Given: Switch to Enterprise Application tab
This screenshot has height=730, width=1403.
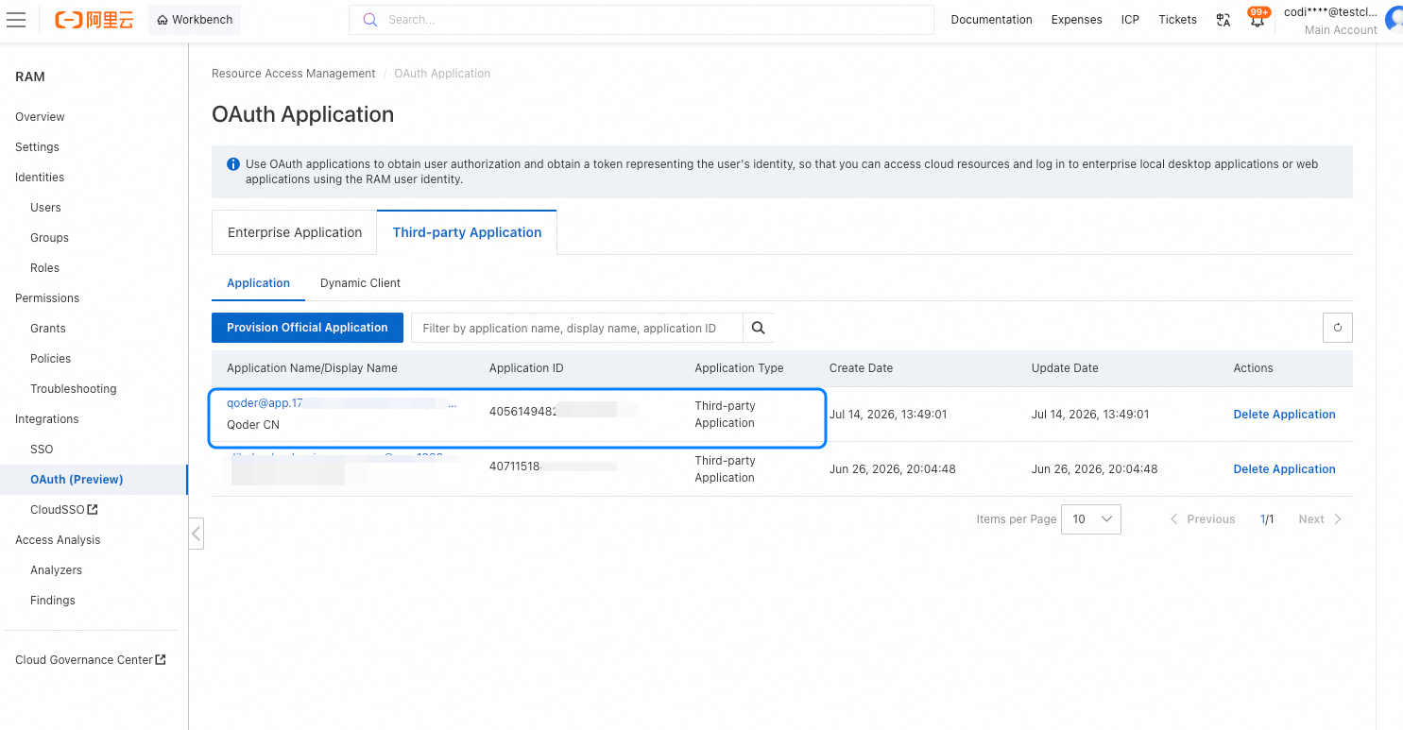Looking at the screenshot, I should [295, 232].
